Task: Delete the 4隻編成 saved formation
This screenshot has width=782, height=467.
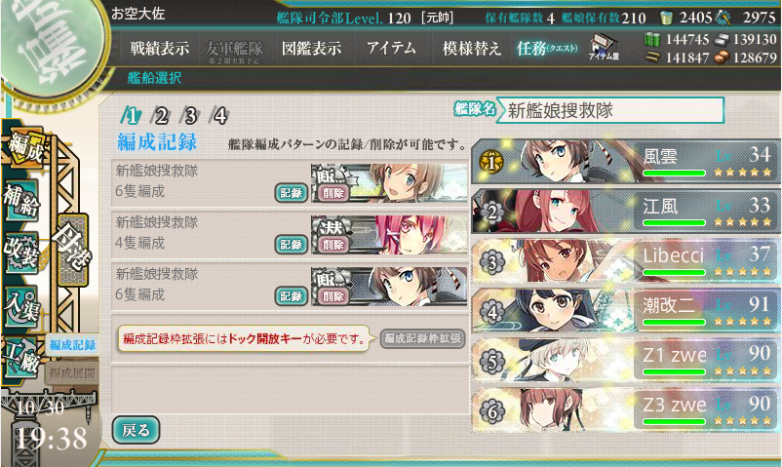Action: (x=333, y=245)
